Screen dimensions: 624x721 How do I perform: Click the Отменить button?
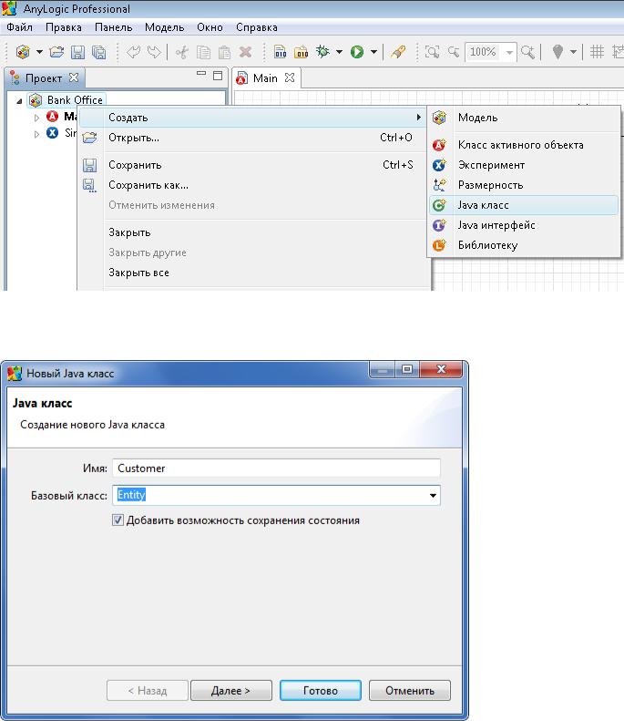click(409, 691)
